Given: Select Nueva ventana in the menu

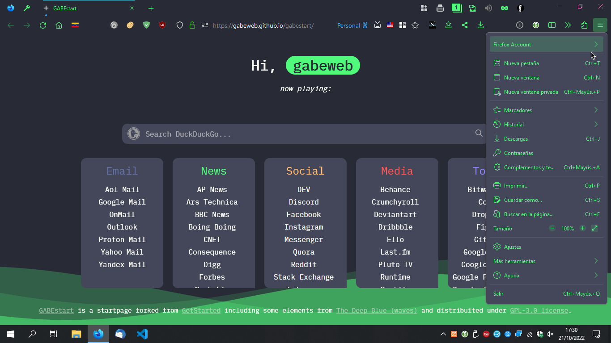Looking at the screenshot, I should [547, 77].
